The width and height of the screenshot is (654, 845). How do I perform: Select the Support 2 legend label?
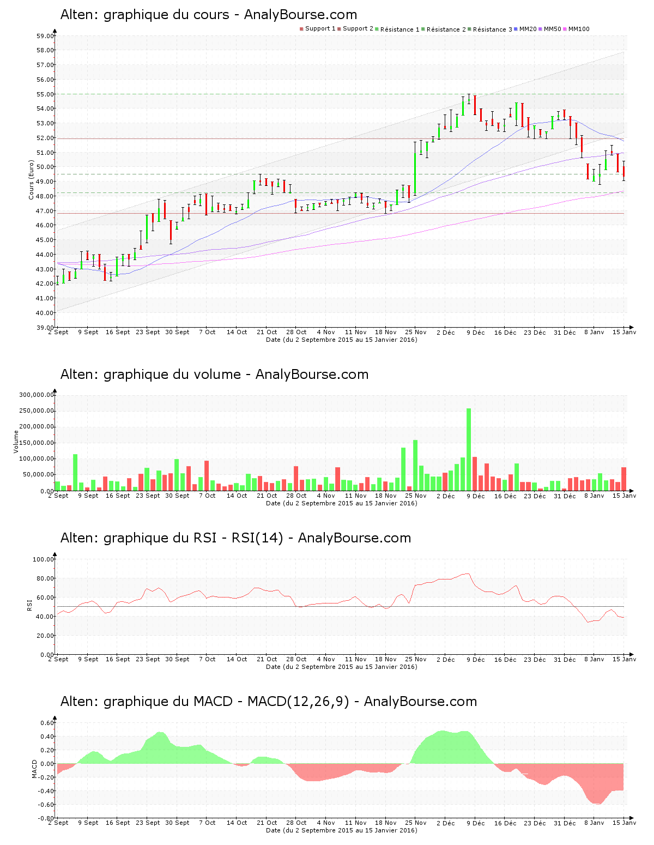click(358, 28)
